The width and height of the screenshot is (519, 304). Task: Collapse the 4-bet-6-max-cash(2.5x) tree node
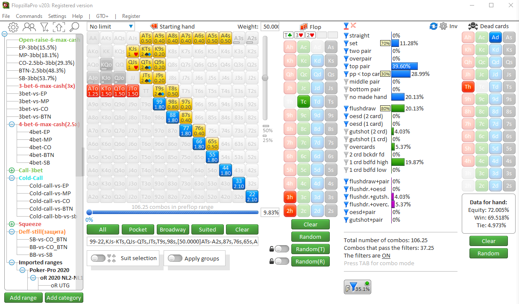[11, 124]
